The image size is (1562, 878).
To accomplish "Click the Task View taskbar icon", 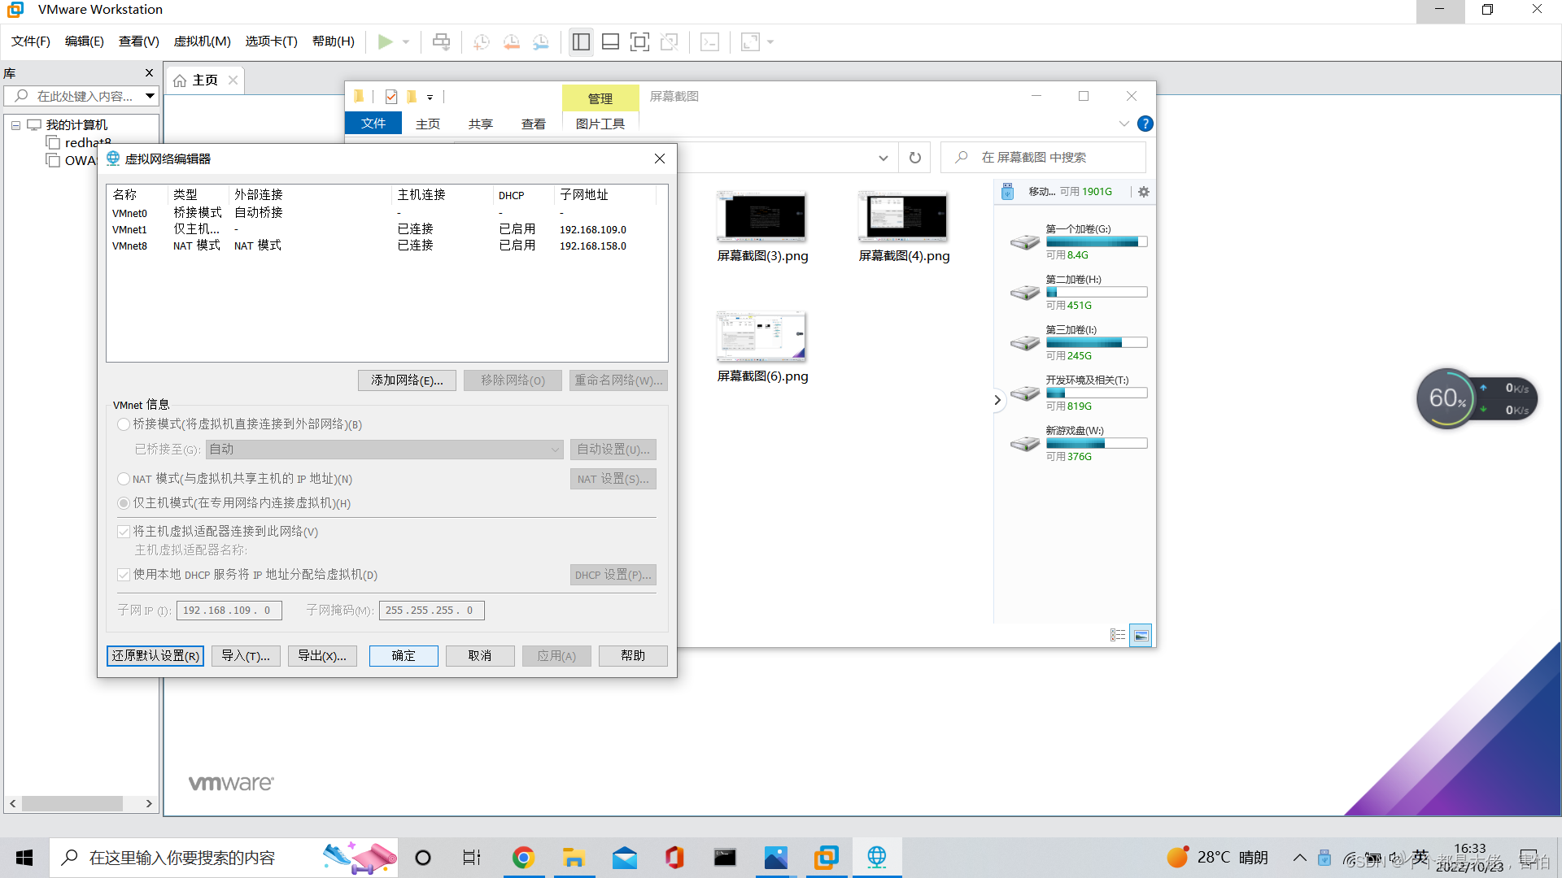I will click(x=472, y=858).
